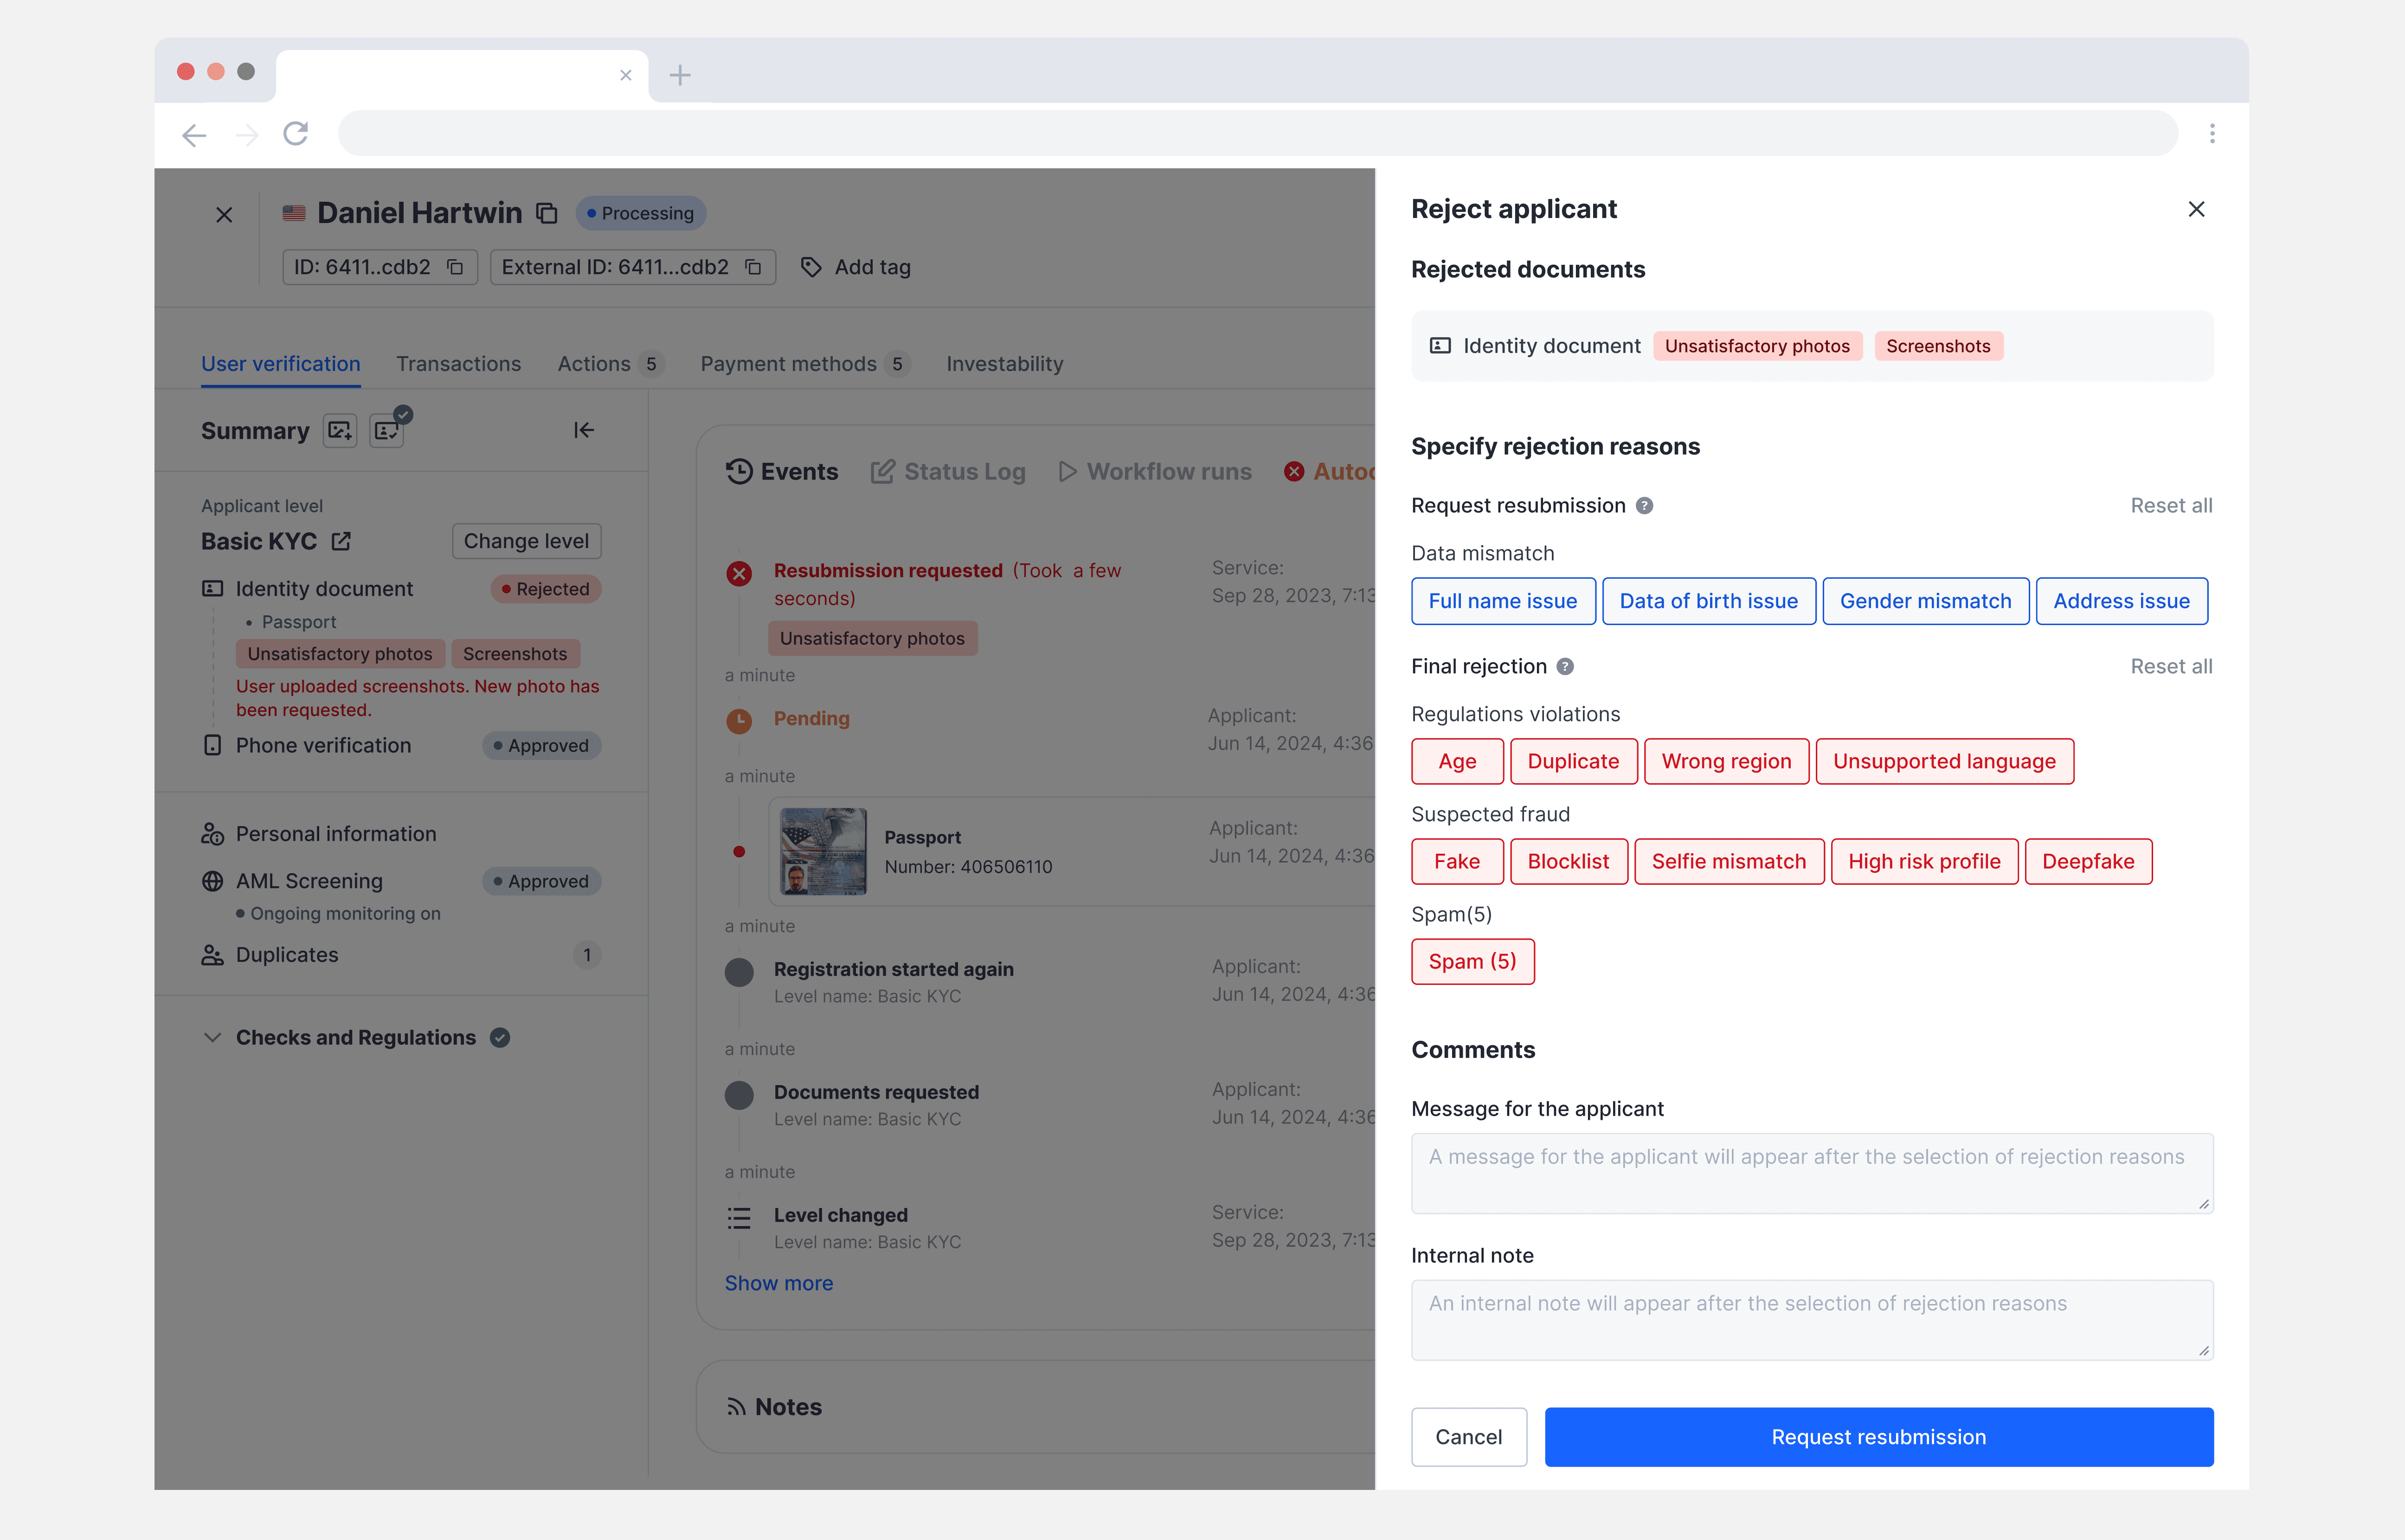Viewport: 2405px width, 1540px height.
Task: Click the Cancel button
Action: (x=1469, y=1437)
